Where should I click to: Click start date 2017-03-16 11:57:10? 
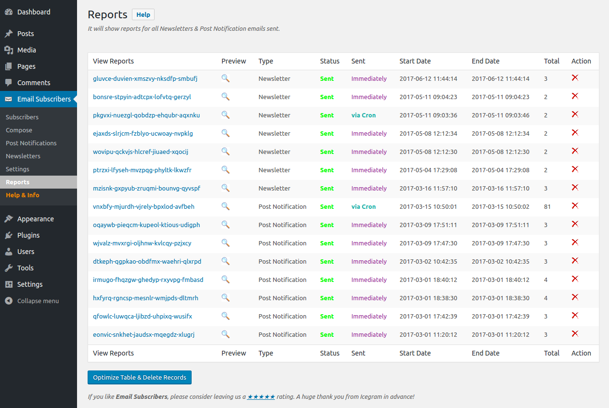tap(428, 188)
